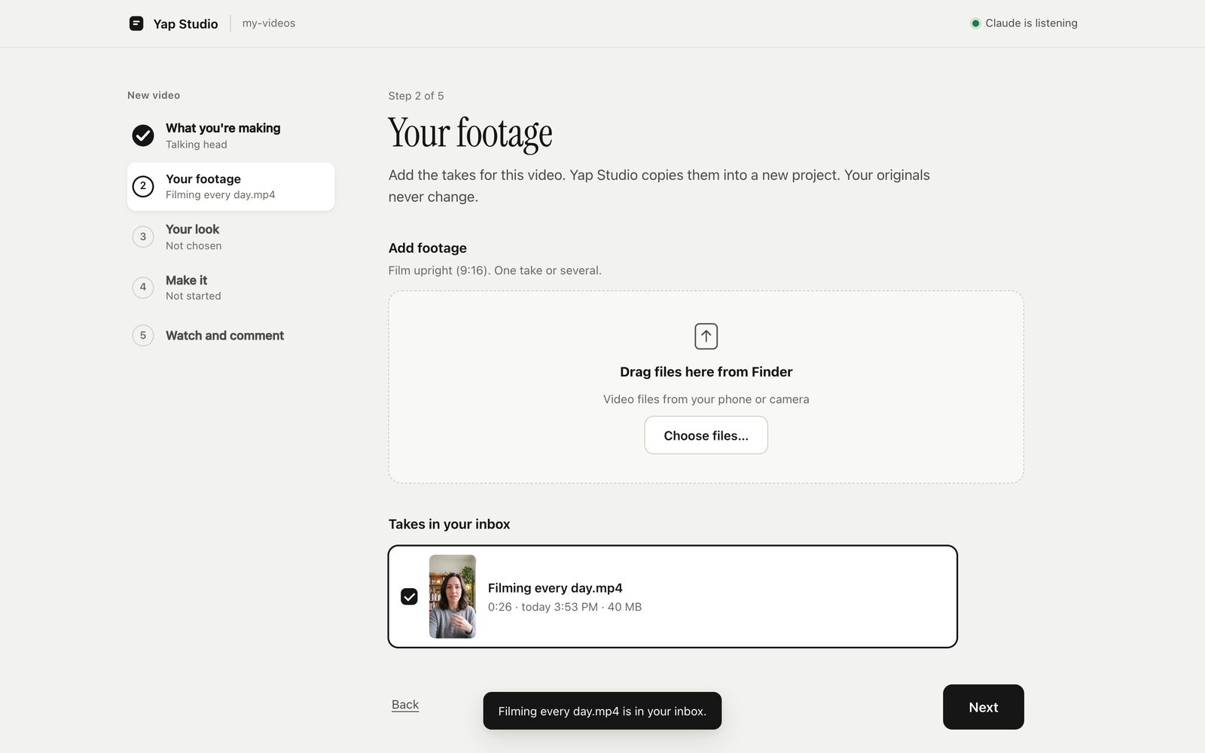This screenshot has height=753, width=1205.
Task: Click the Film upright (9:16) hint text
Action: (x=495, y=270)
